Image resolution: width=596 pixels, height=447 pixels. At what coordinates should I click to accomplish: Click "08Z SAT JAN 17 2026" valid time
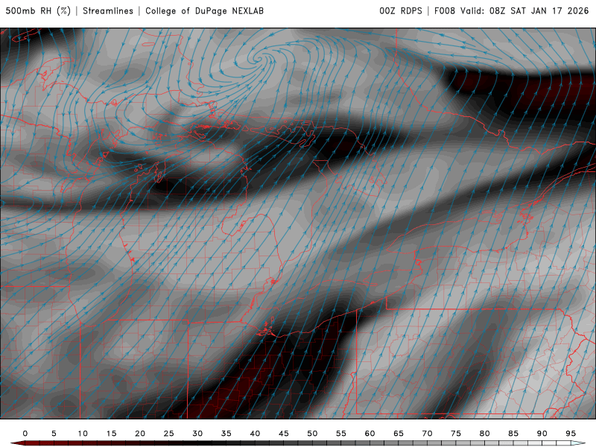(x=539, y=11)
